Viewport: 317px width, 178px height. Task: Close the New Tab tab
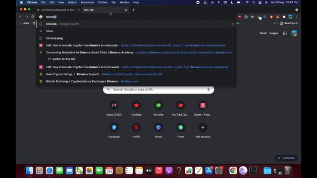[126, 10]
